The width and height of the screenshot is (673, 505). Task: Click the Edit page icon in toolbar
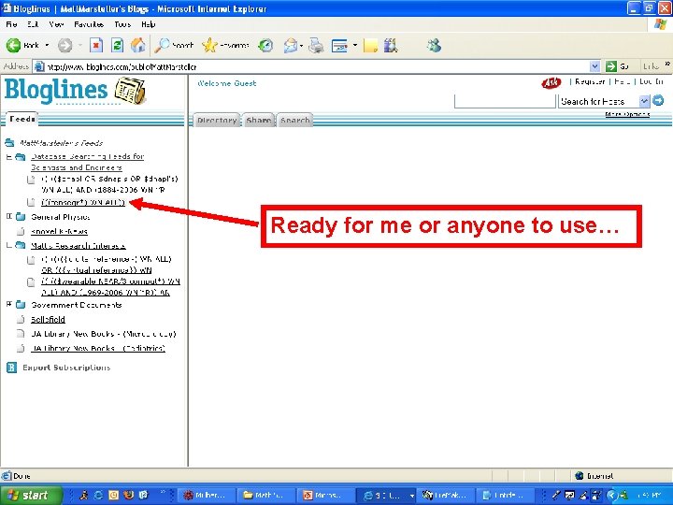[339, 45]
